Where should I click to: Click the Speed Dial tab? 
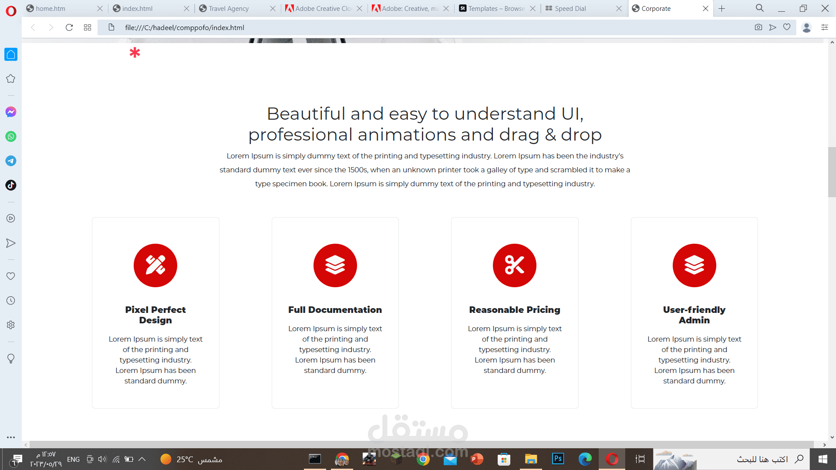coord(578,8)
